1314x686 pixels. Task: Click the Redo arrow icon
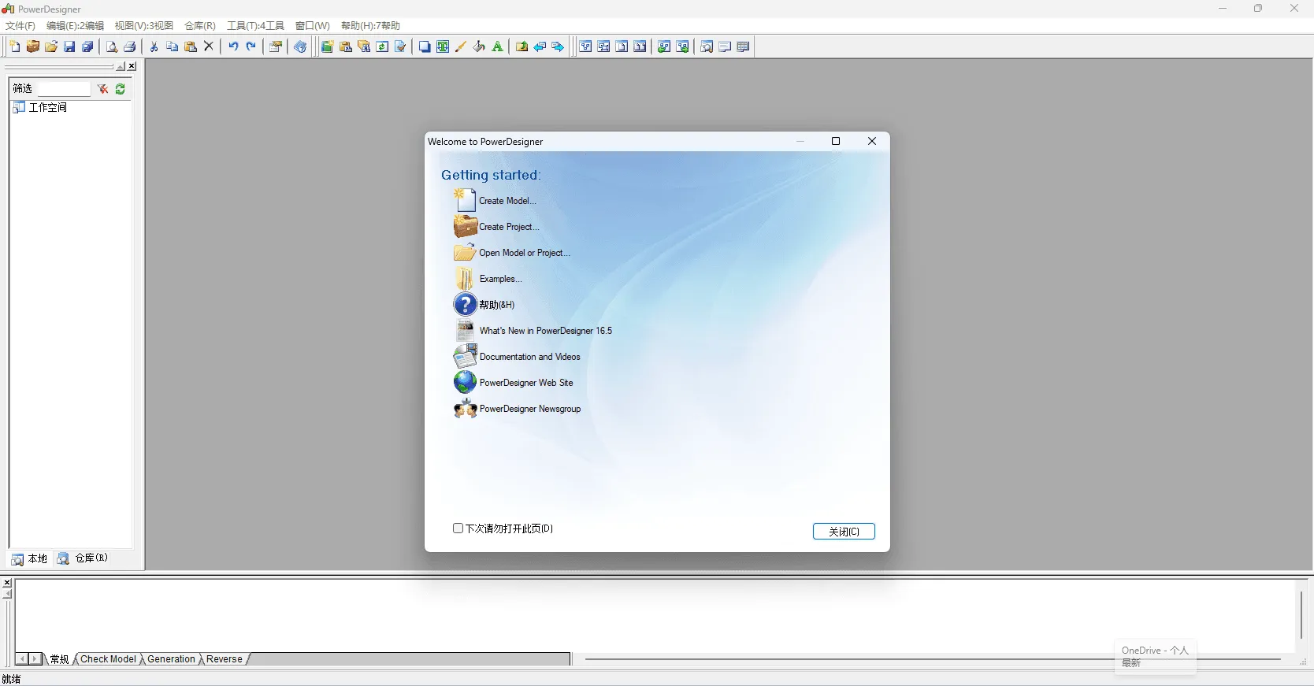point(251,46)
